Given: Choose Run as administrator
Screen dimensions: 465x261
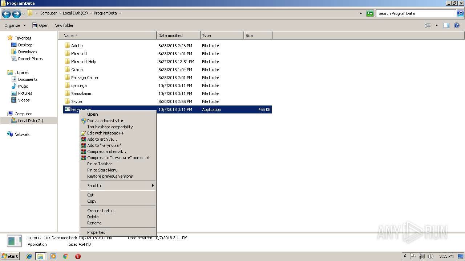Looking at the screenshot, I should (x=118, y=121).
